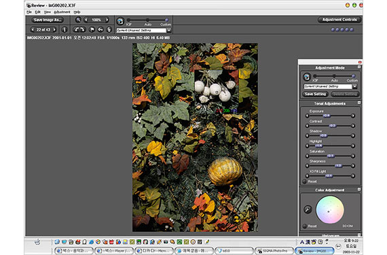Increase Contrast with the right arrow

point(353,126)
